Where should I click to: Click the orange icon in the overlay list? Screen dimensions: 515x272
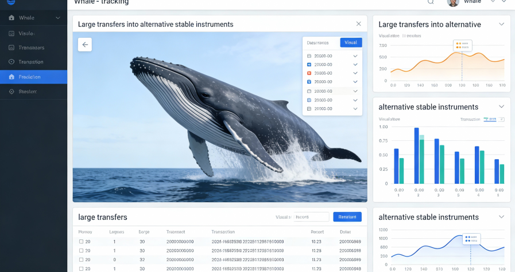(x=309, y=73)
